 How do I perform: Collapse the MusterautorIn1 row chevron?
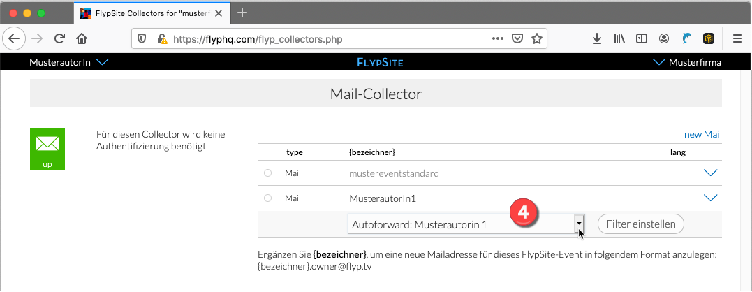click(710, 198)
